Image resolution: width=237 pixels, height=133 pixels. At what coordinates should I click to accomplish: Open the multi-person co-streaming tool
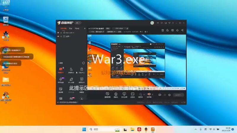coord(71,80)
